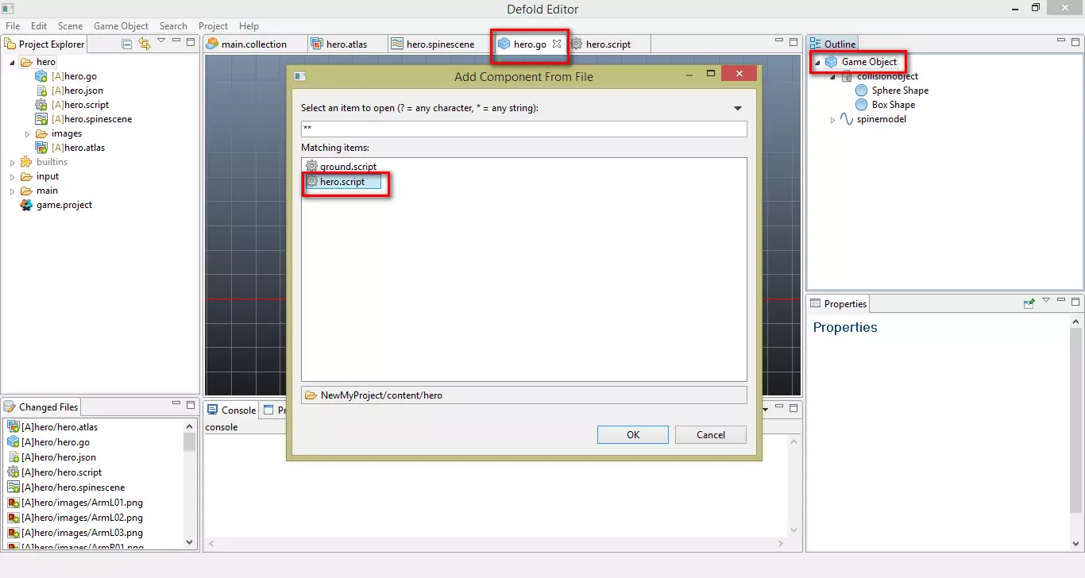The height and width of the screenshot is (578, 1085).
Task: Open game.project in Project Explorer
Action: 64,205
